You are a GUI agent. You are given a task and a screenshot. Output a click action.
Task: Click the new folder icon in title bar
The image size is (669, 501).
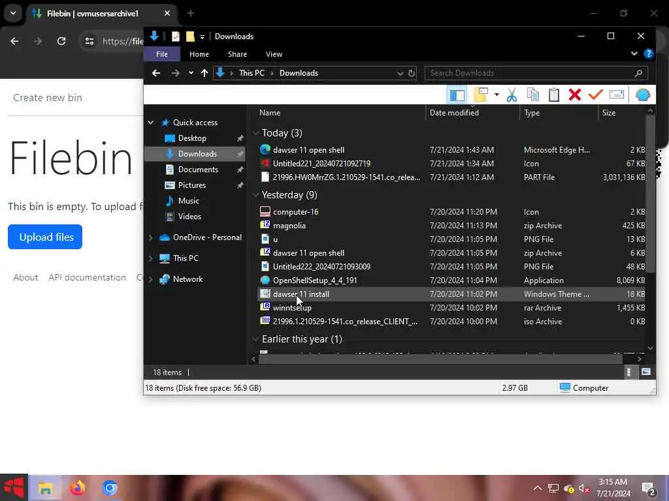(190, 37)
